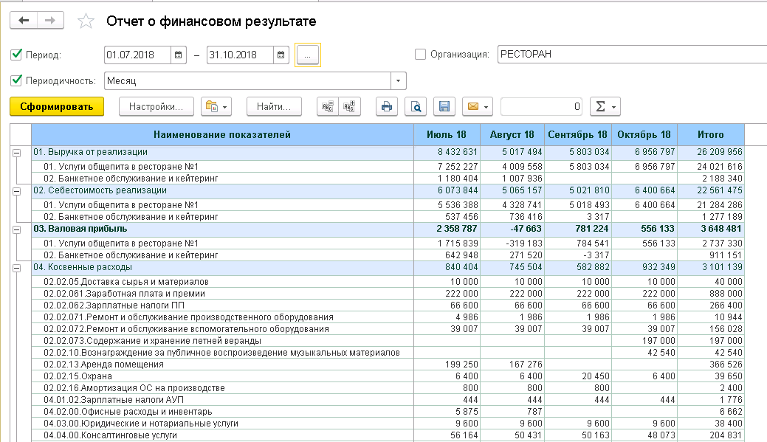Collapse the Косвенные расходы group
The height and width of the screenshot is (442, 767).
pos(16,267)
